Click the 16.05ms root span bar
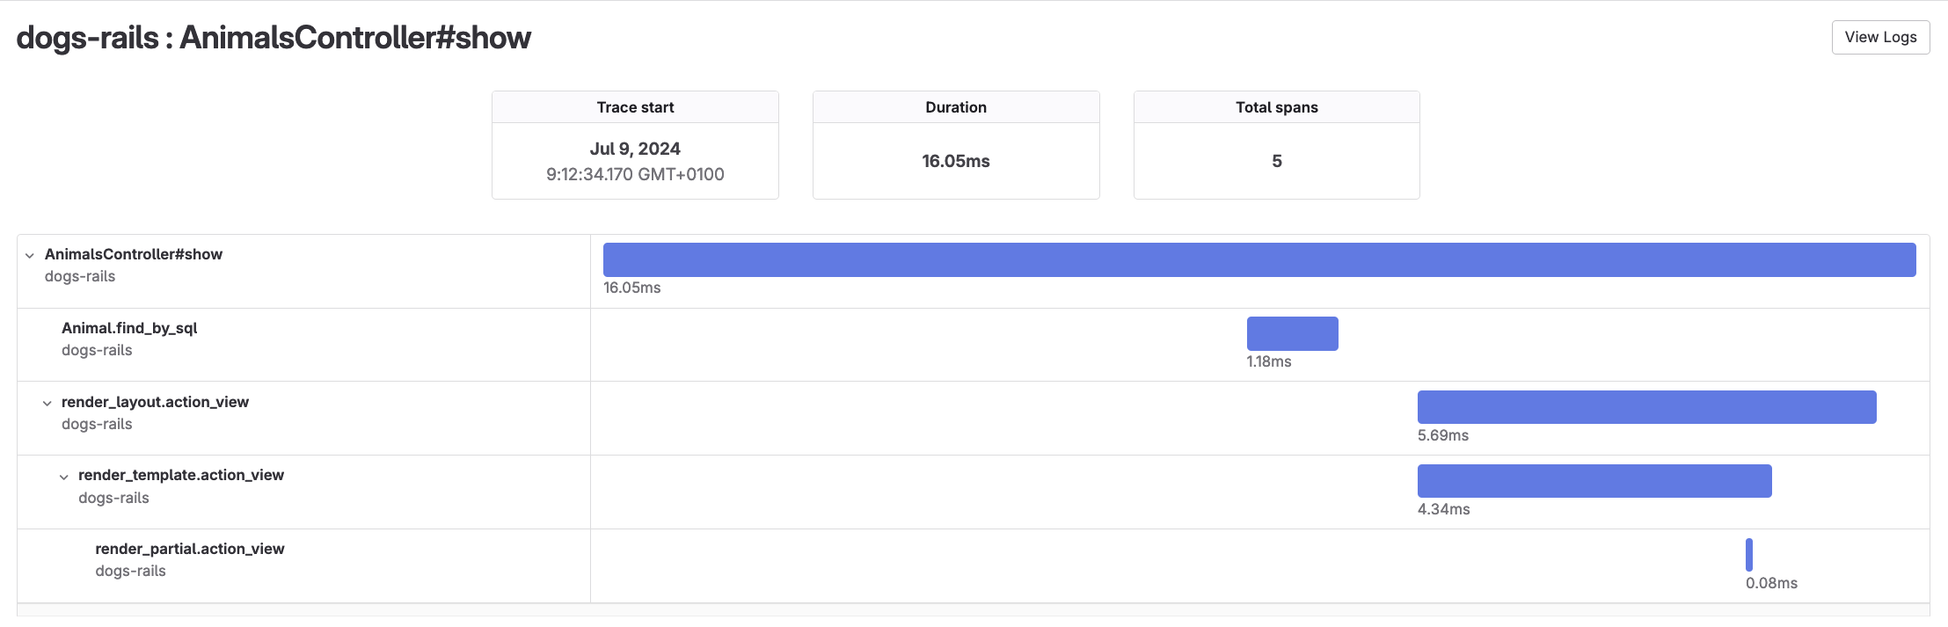 pos(1259,260)
